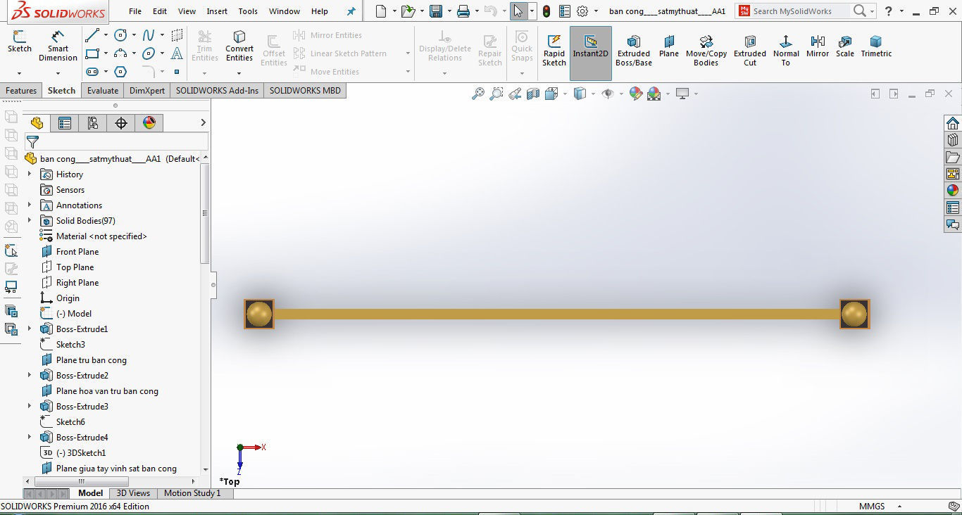Select Top Plane in the tree
Screen dimensions: 962x515
(75, 267)
